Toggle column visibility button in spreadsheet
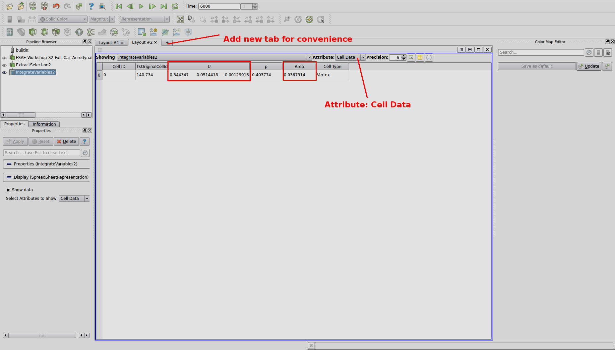Screen dimensions: 615x350 point(420,57)
